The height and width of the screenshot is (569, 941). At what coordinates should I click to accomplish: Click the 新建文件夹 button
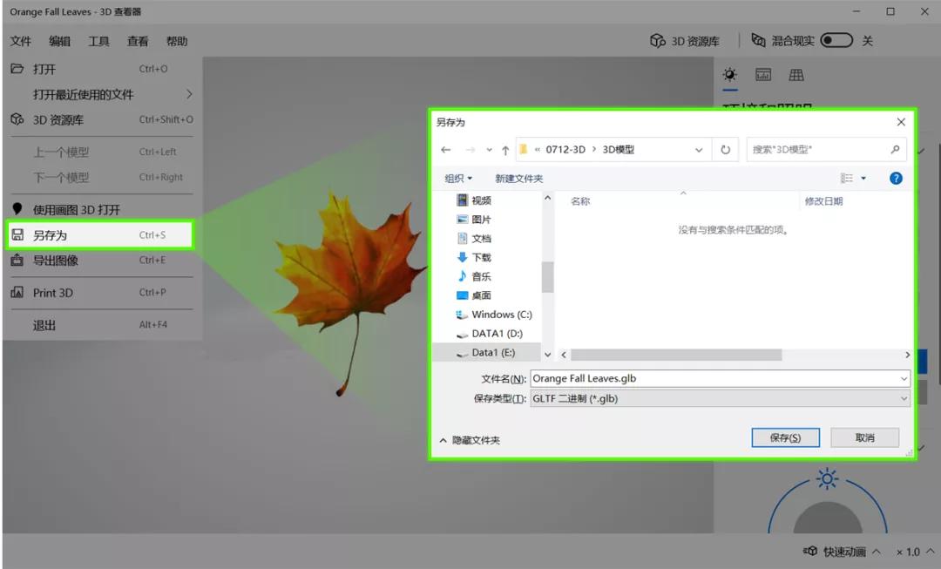(518, 179)
